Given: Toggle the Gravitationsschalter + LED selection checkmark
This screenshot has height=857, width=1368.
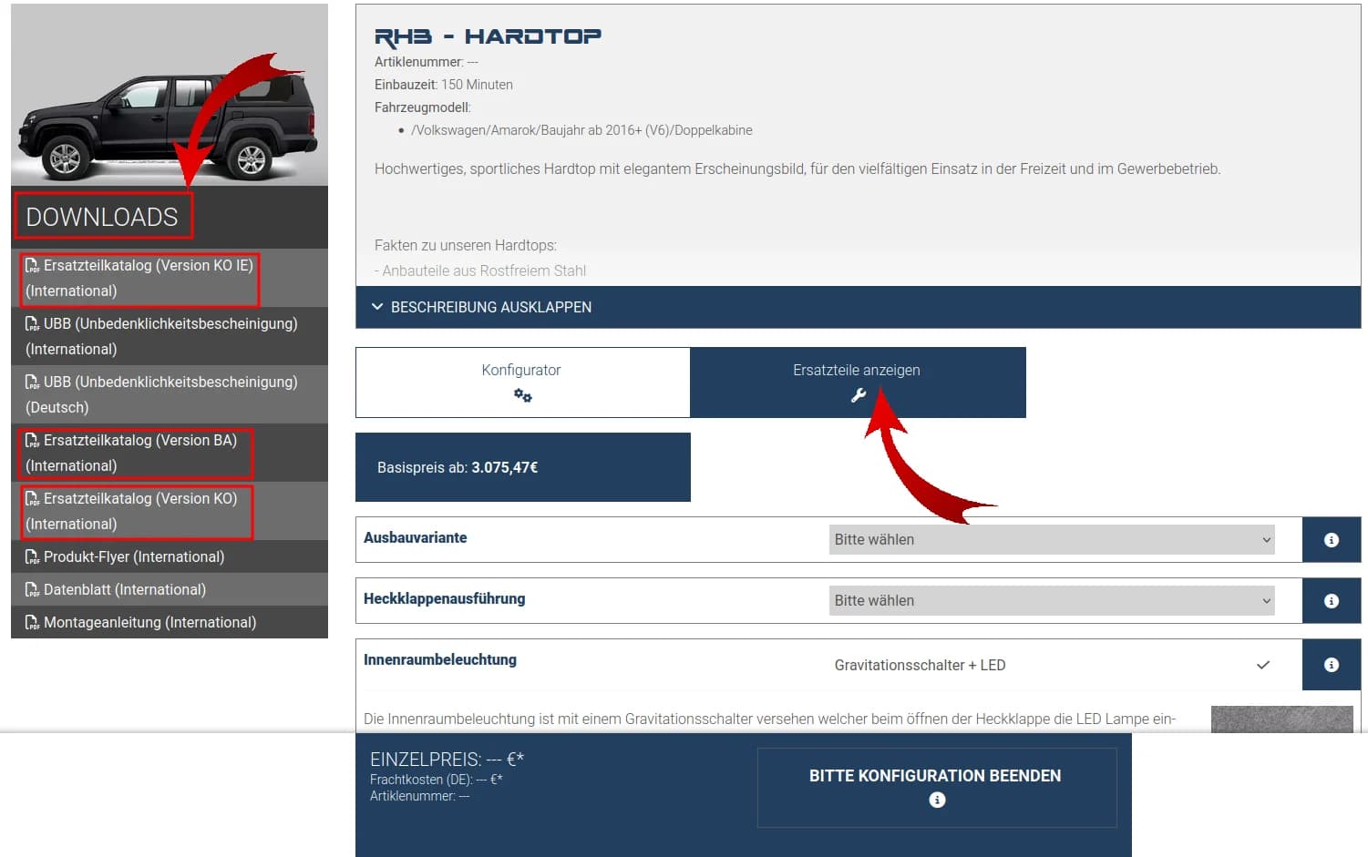Looking at the screenshot, I should click(x=1262, y=665).
